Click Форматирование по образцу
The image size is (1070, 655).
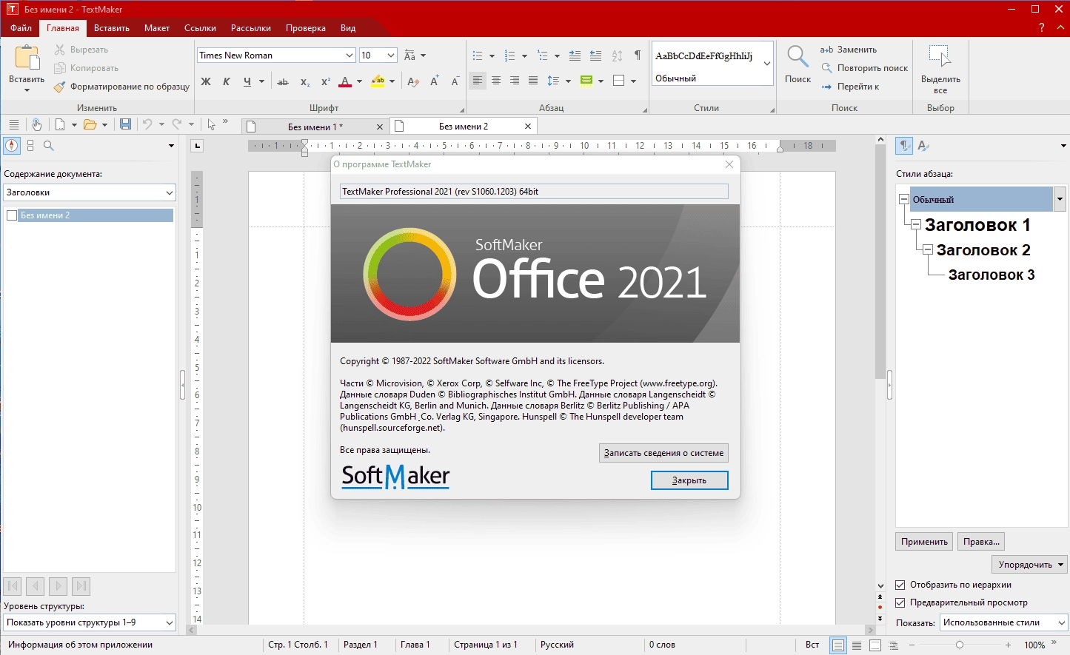(121, 87)
